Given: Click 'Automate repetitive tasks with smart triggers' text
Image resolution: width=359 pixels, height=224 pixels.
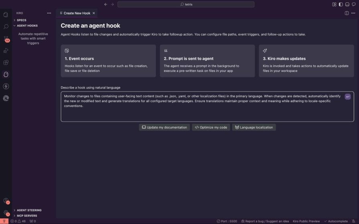Looking at the screenshot, I should pos(33,38).
